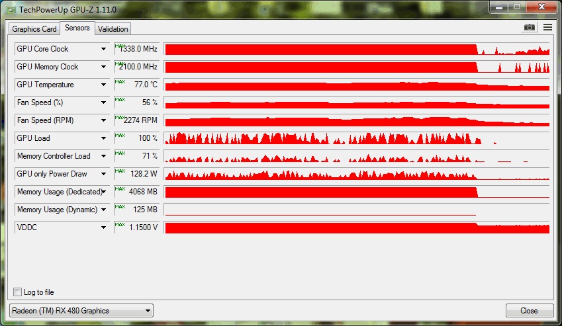Click the 1338.0 MHz core clock reading
This screenshot has height=326, width=562.
click(136, 49)
